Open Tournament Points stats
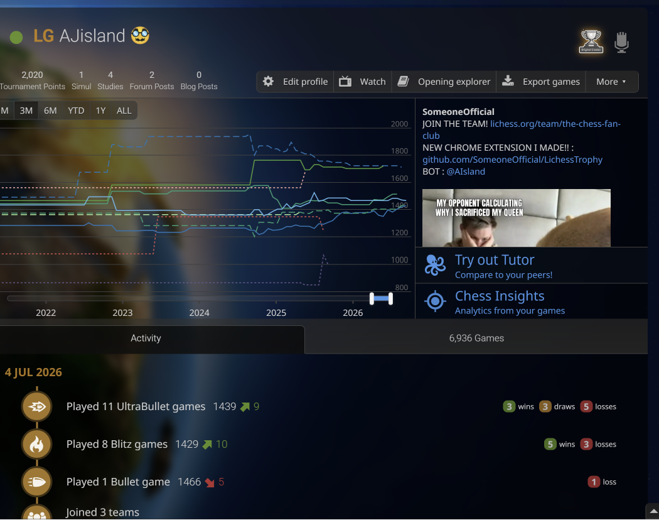This screenshot has width=659, height=520. point(33,80)
